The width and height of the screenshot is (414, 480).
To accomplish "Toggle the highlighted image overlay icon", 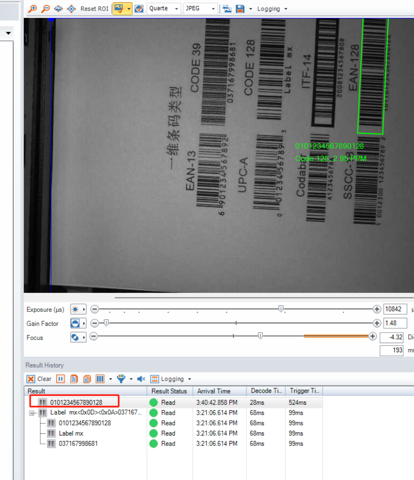I will [x=119, y=9].
